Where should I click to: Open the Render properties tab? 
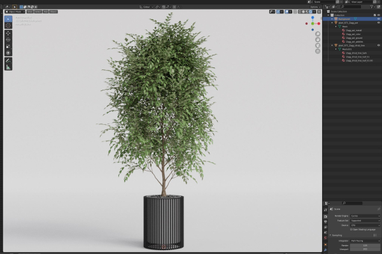coord(325,216)
